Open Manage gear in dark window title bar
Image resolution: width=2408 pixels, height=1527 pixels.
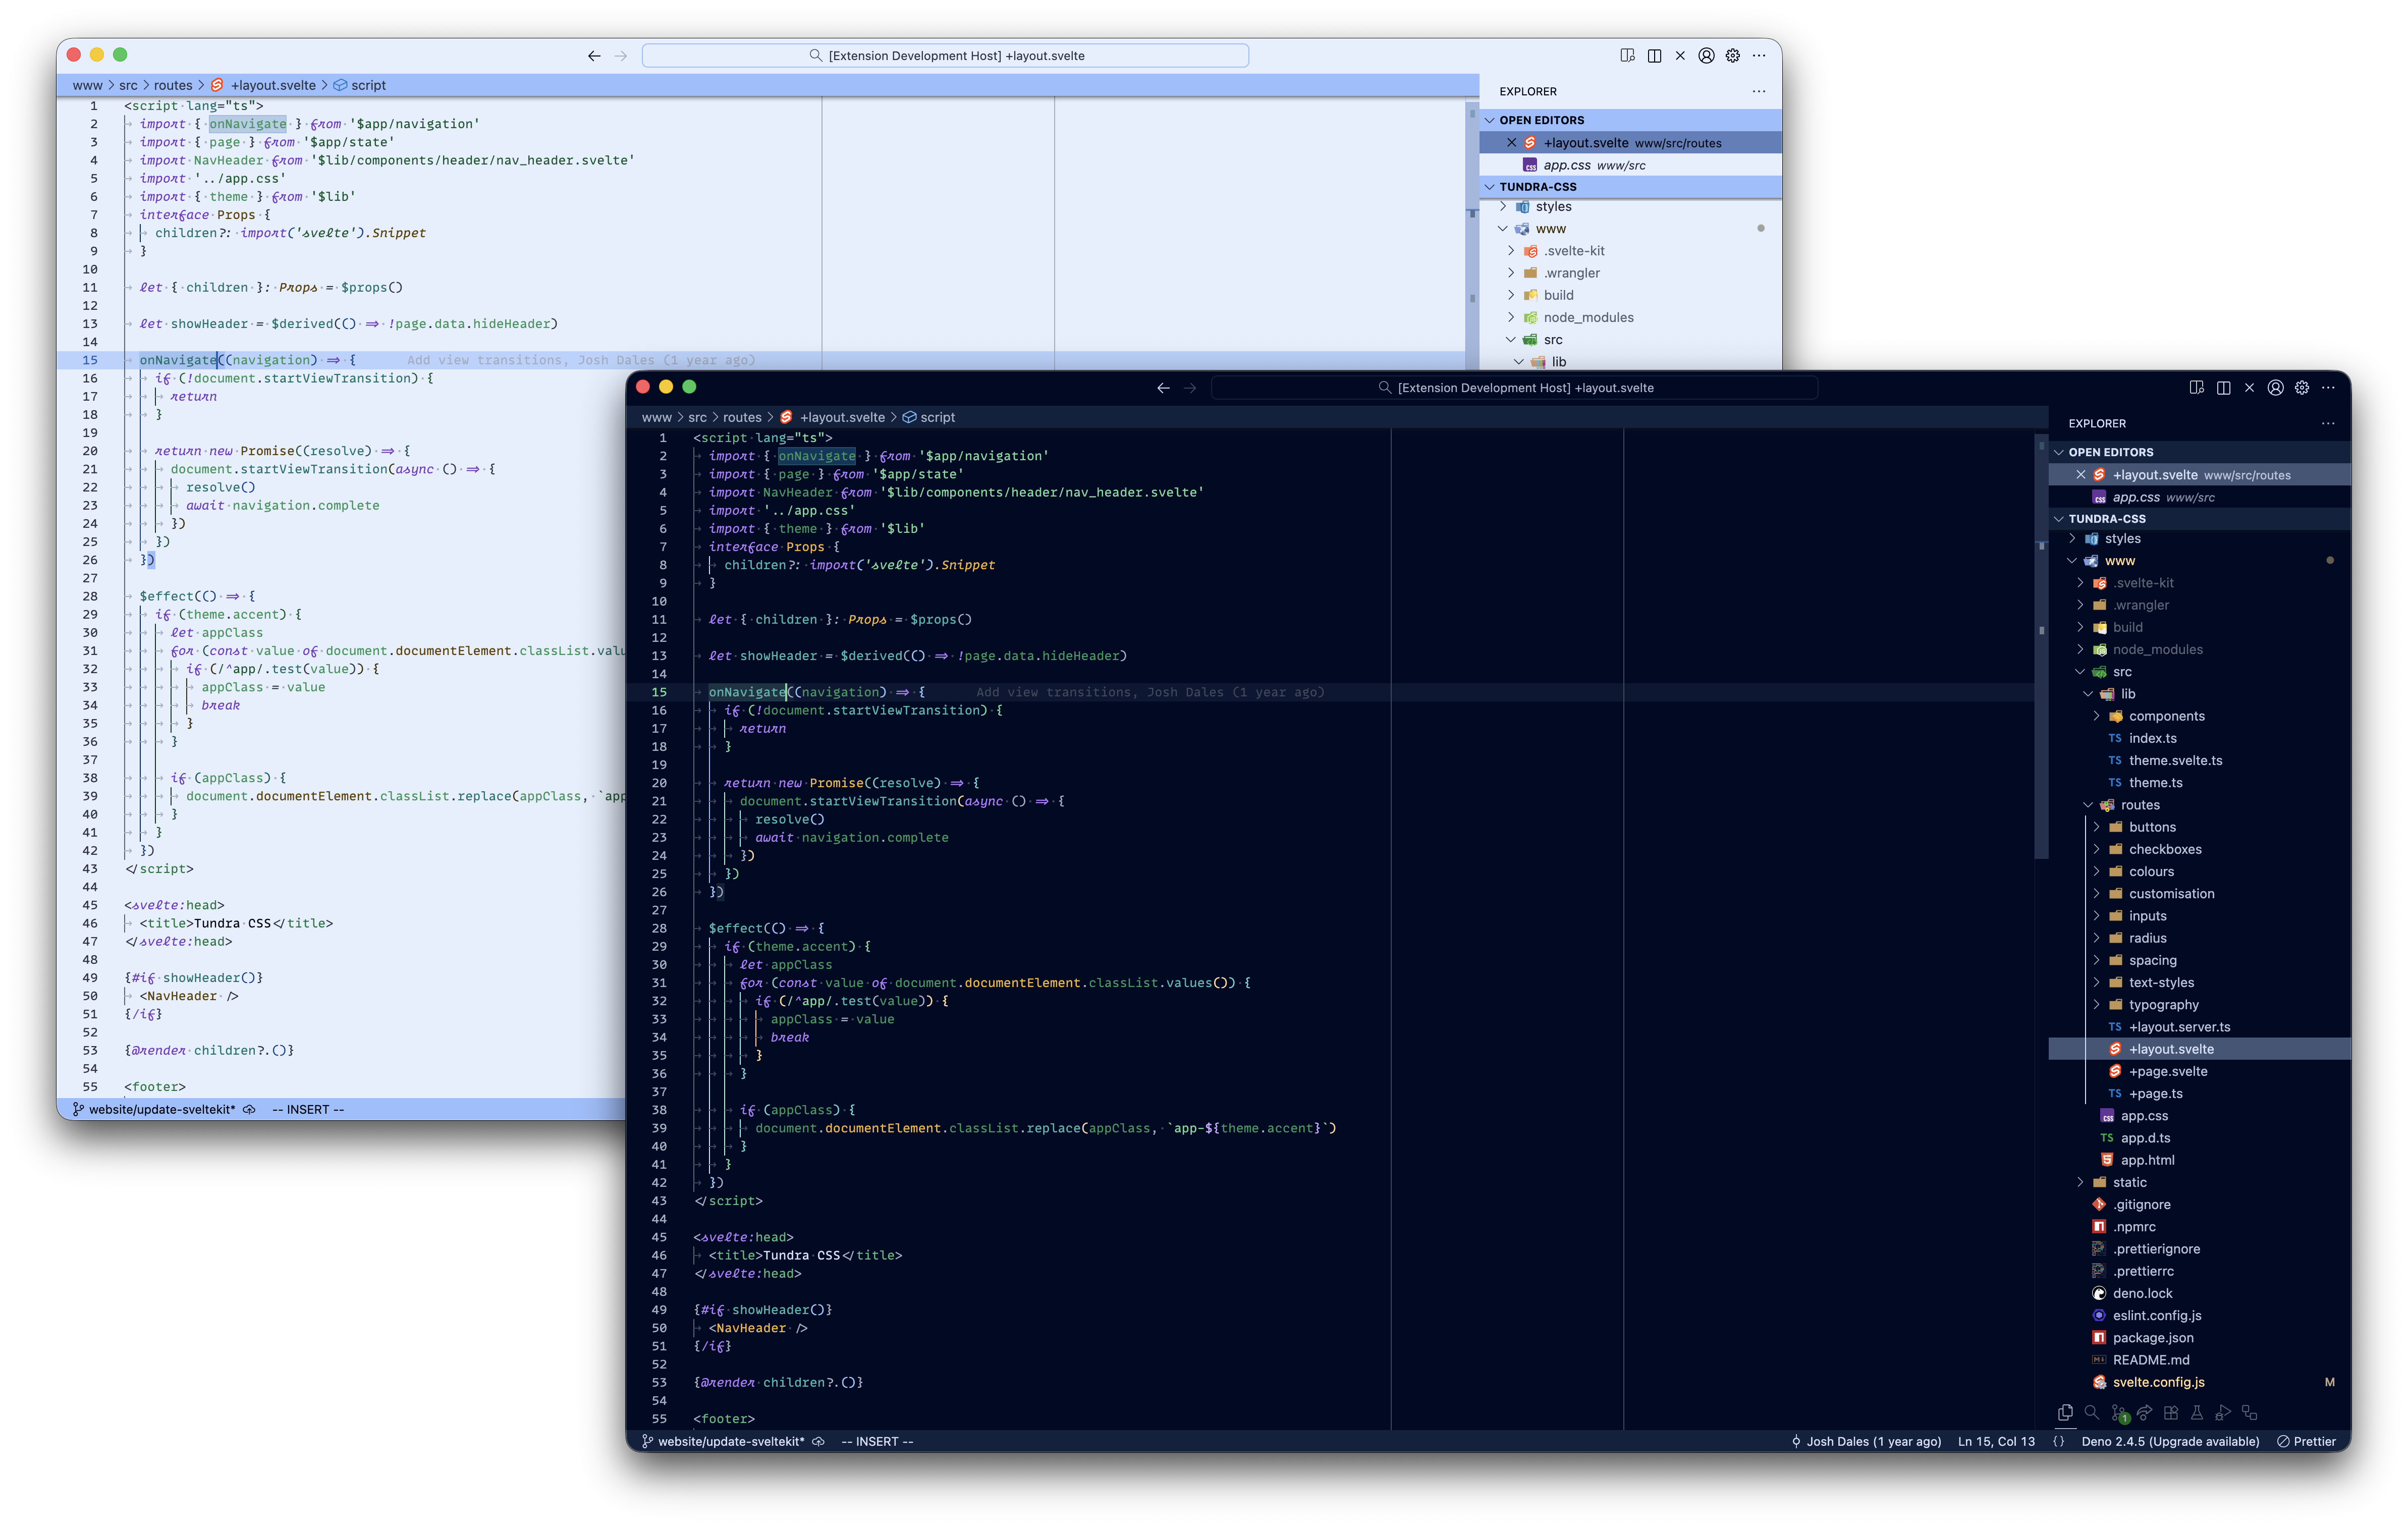[2302, 388]
